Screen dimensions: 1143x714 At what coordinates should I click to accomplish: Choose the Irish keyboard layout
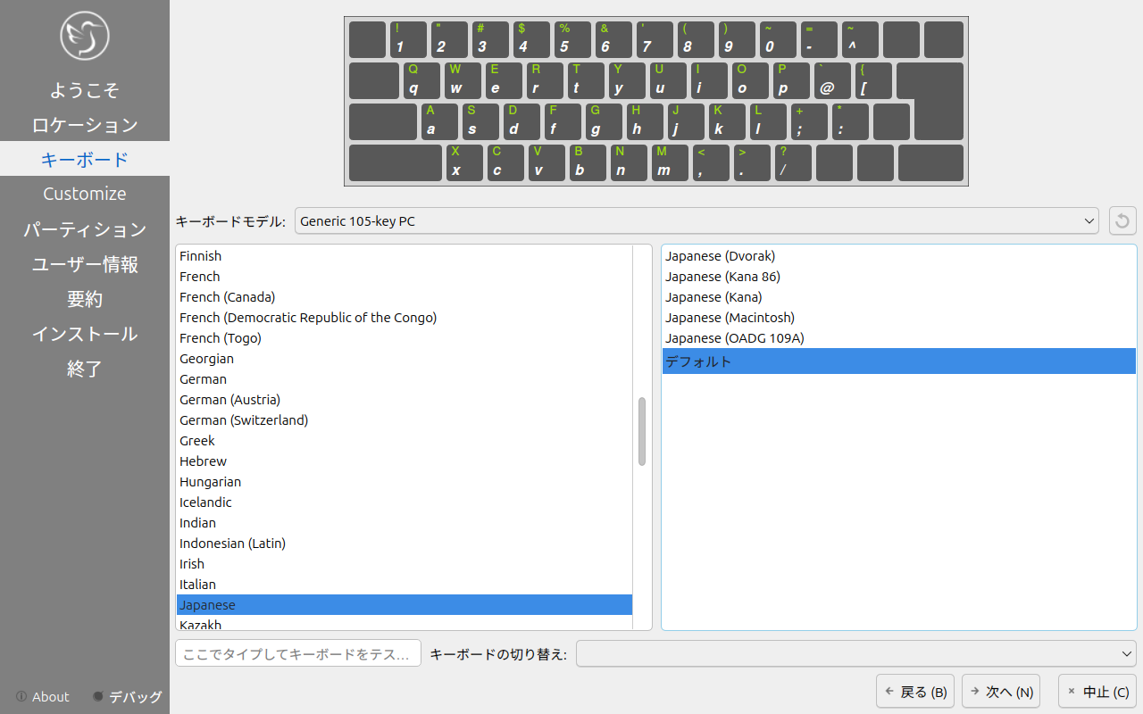point(405,564)
